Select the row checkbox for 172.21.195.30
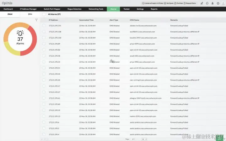This screenshot has height=141, width=226. tap(44, 80)
